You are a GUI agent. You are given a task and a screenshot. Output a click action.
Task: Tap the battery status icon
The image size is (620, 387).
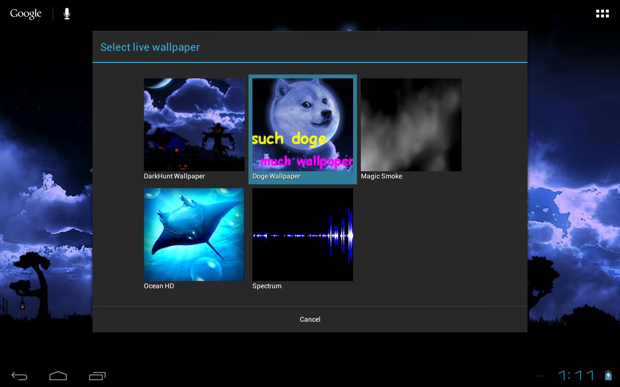(x=608, y=375)
